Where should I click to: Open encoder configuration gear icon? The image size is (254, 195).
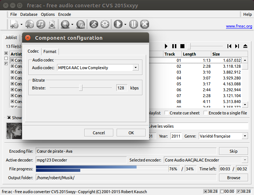click(105, 24)
